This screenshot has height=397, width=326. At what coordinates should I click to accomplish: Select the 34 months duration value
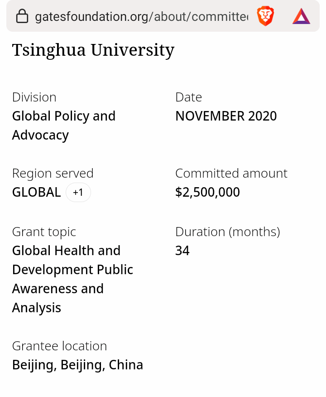[x=182, y=251]
